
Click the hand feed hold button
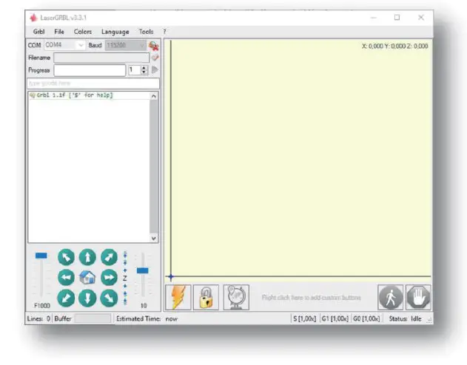418,298
